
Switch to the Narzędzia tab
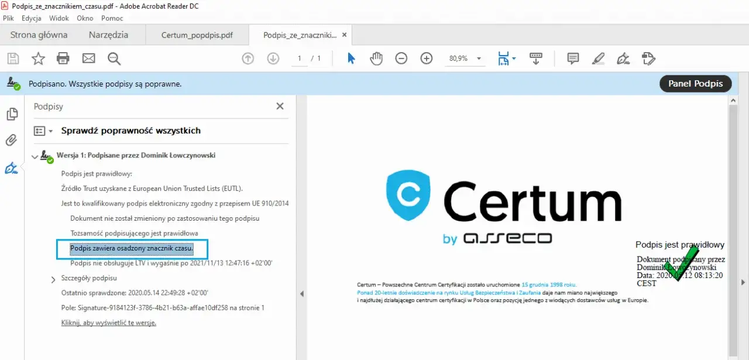click(108, 35)
